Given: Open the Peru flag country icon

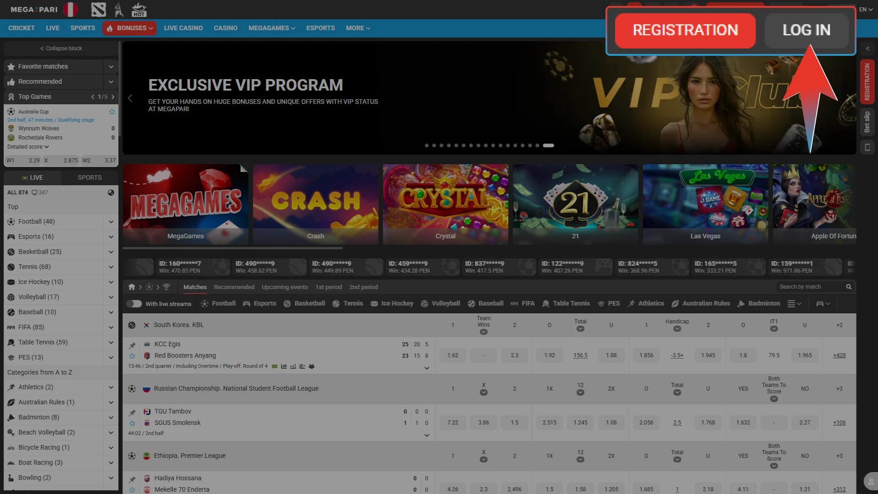Looking at the screenshot, I should [70, 9].
